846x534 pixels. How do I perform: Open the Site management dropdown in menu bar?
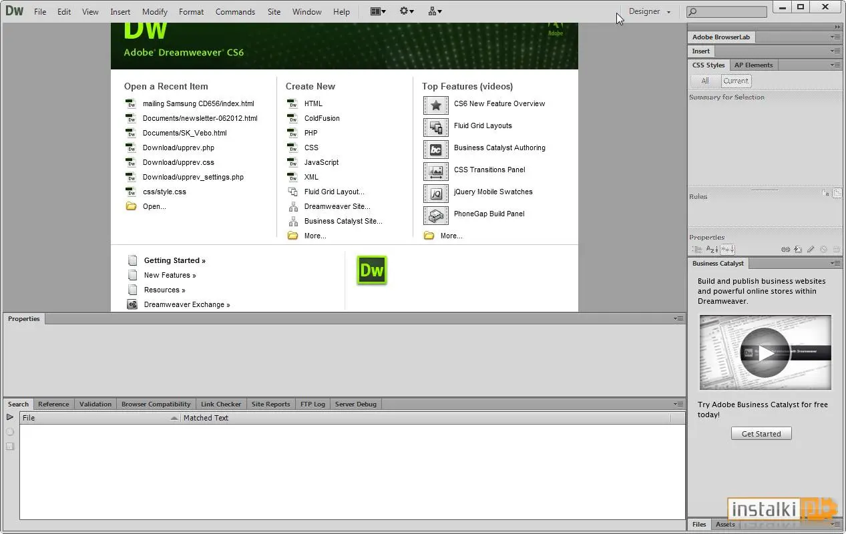click(x=435, y=11)
